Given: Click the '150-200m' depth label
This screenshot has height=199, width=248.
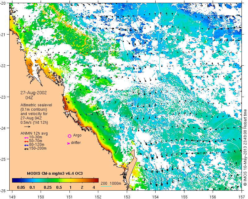Looking at the screenshot, I should coord(38,148).
